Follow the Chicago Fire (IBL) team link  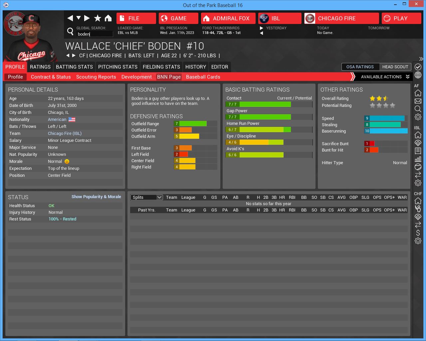tap(65, 134)
